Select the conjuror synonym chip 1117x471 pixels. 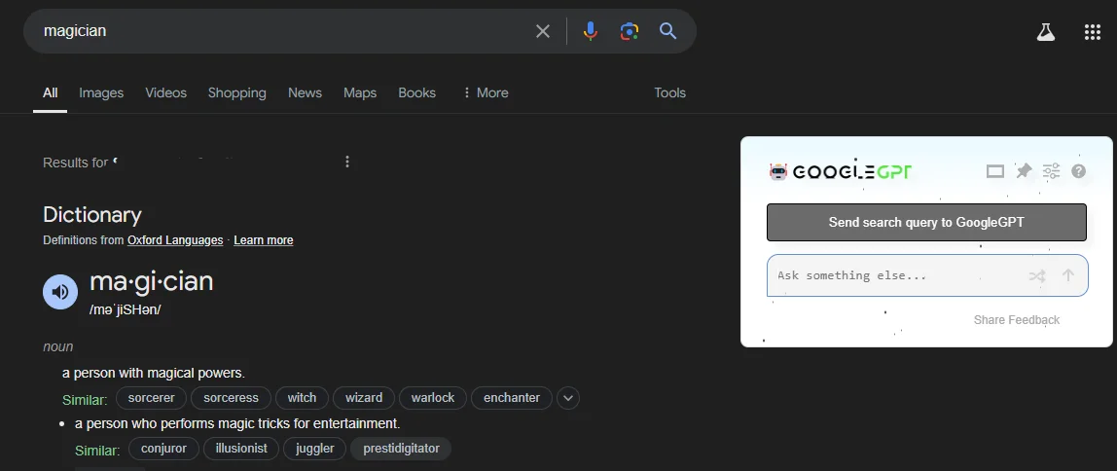pos(163,449)
